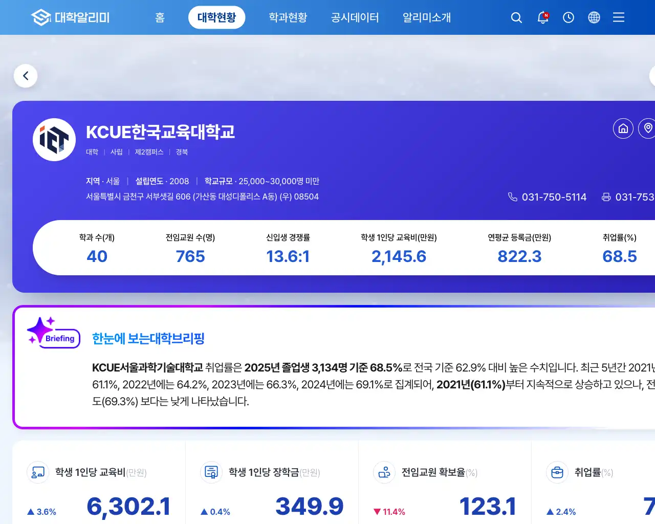Click the ▲2.4% change indicator

coord(561,512)
